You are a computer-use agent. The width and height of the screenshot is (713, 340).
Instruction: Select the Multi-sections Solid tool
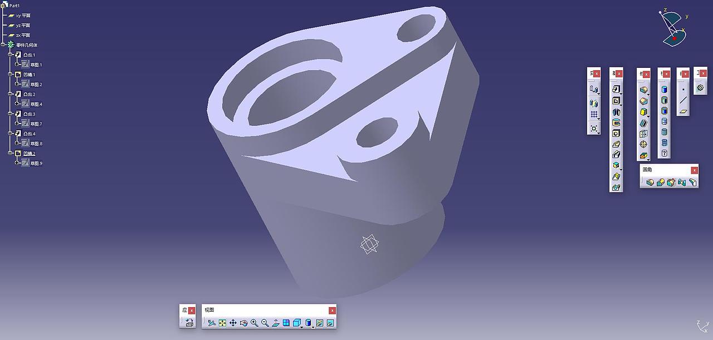coord(616,177)
